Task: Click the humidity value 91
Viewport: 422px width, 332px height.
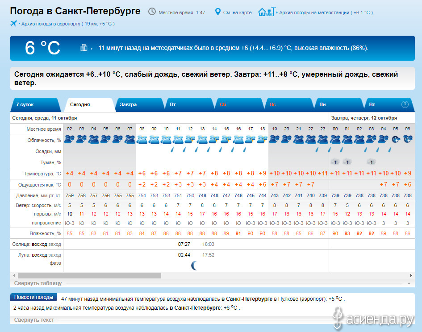Action: (x=238, y=233)
